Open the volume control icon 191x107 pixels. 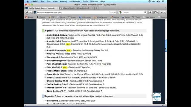[x=153, y=1]
